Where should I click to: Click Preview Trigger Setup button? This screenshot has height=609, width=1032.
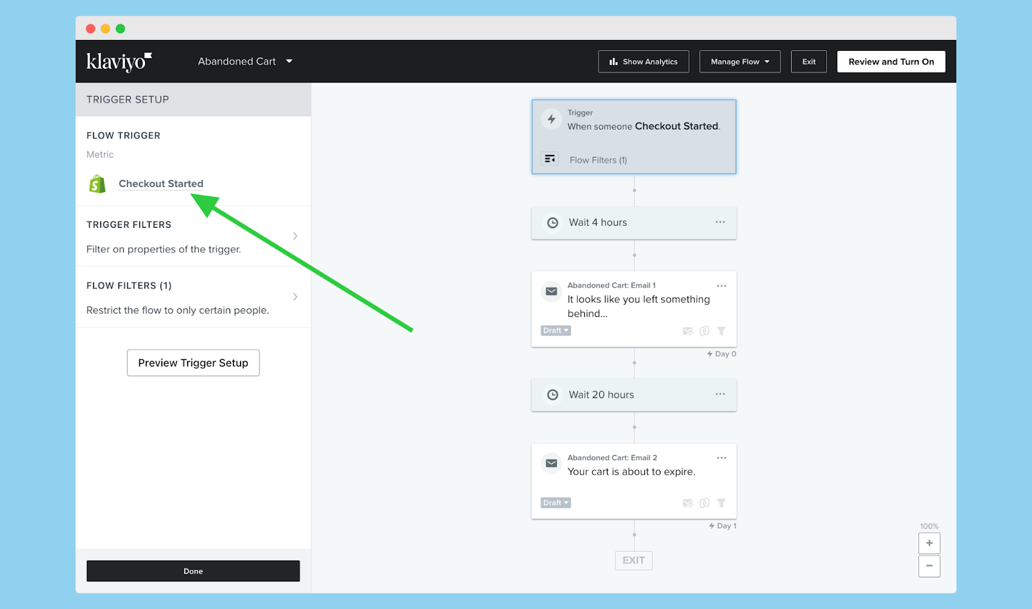coord(193,363)
